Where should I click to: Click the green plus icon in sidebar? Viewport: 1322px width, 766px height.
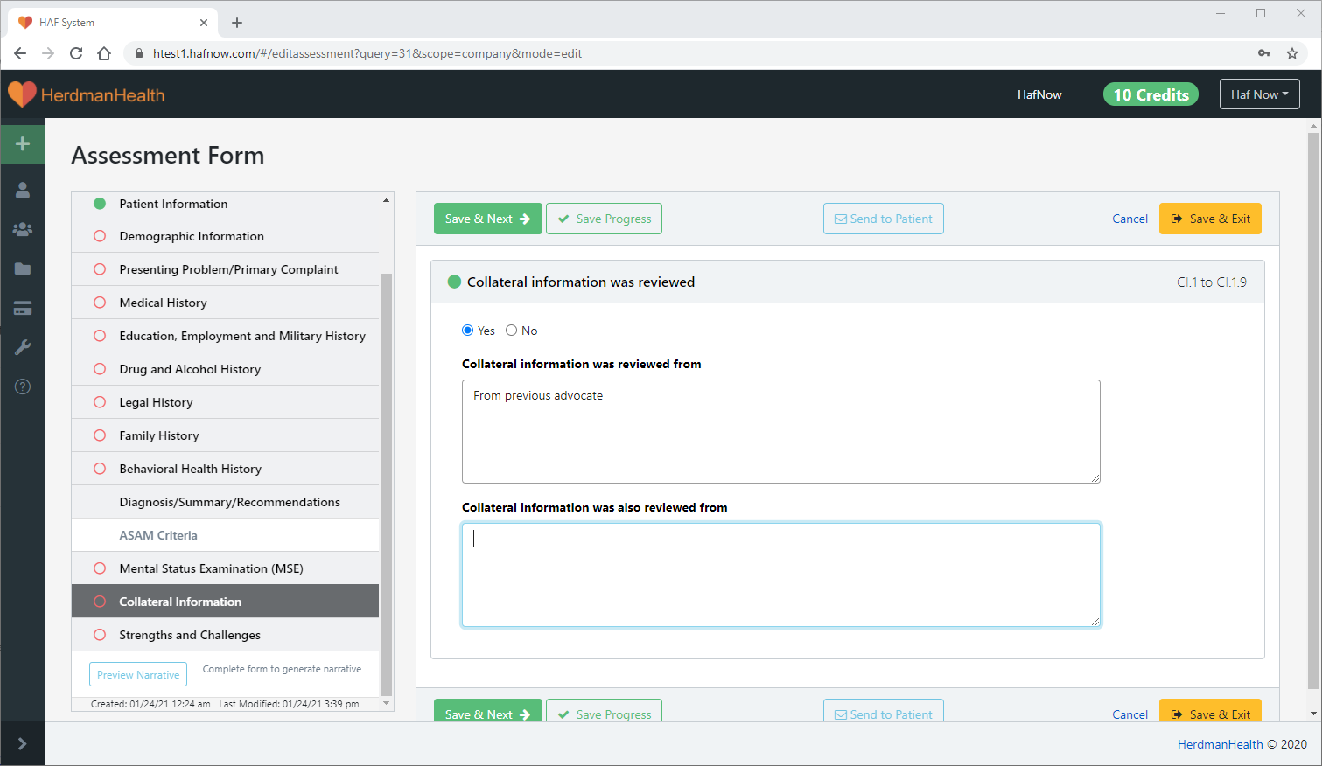coord(23,143)
